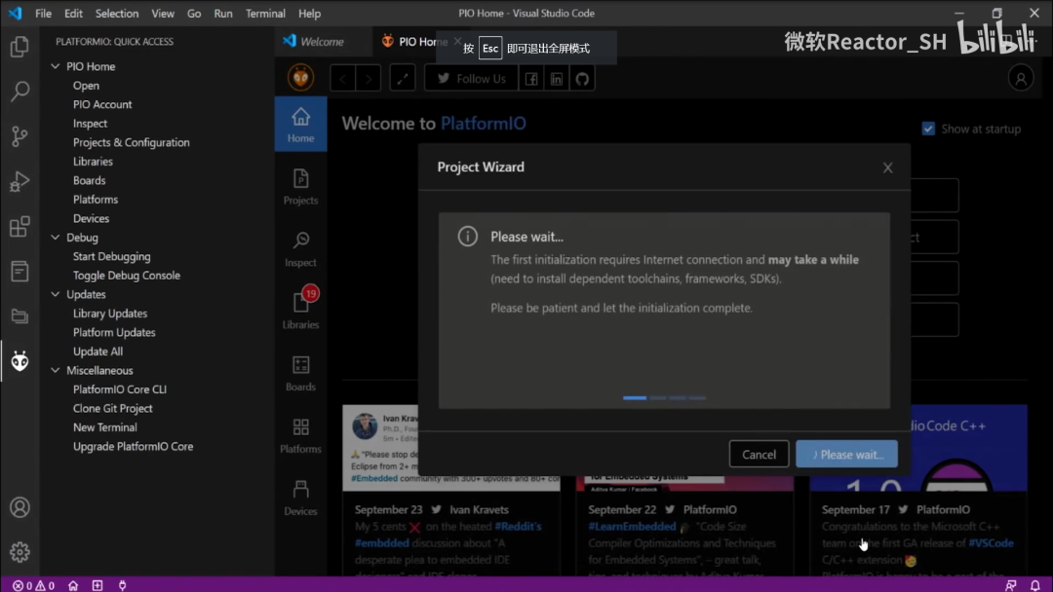The image size is (1053, 592).
Task: Select the PlatformIO alien icon in activity bar
Action: click(x=19, y=361)
